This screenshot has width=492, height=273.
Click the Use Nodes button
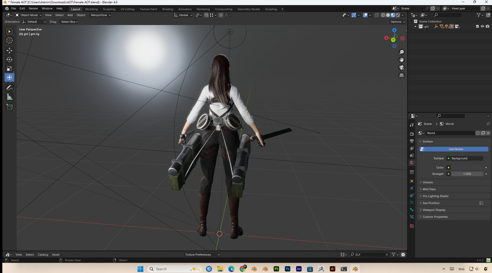coord(454,149)
